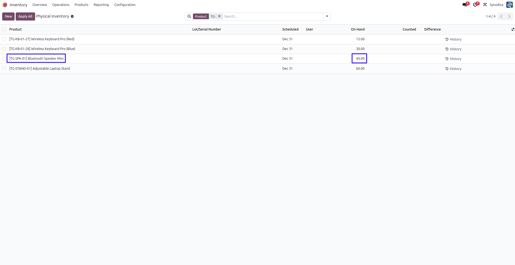This screenshot has height=265, width=515.
Task: Toggle the select-all rows checkbox
Action: pyautogui.click(x=4, y=29)
